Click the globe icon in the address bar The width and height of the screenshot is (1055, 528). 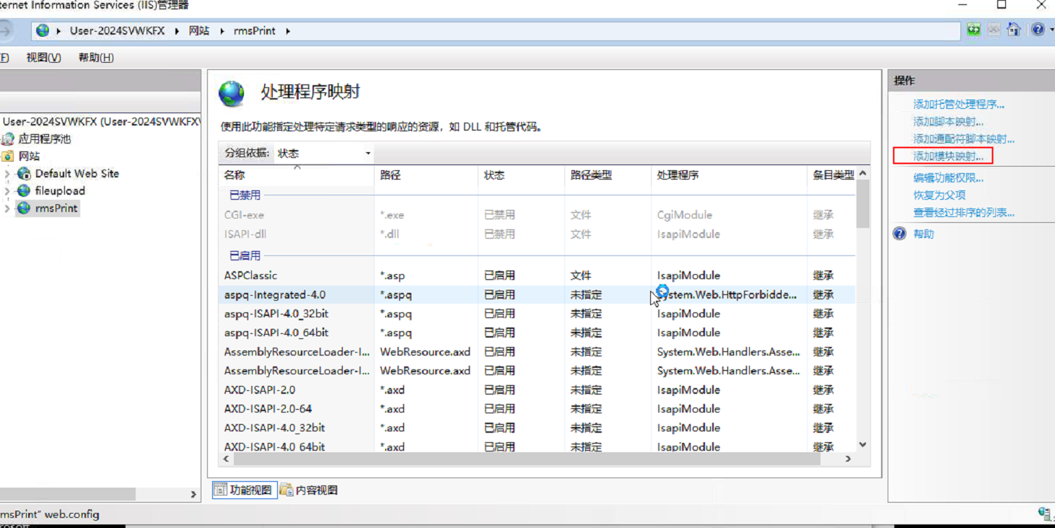point(43,31)
